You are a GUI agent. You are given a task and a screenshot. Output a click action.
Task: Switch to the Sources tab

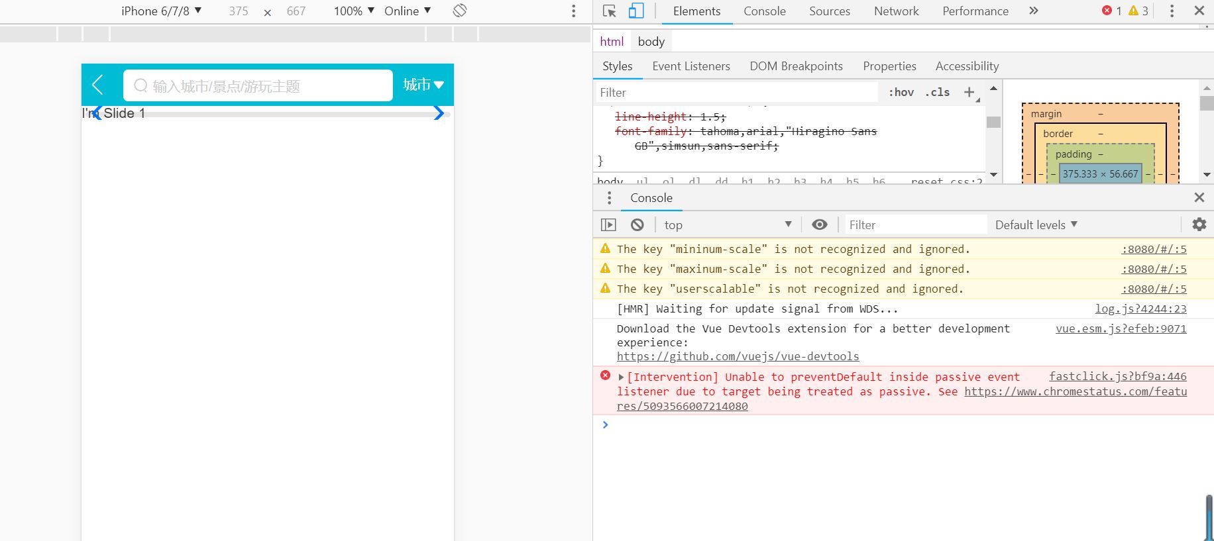830,11
